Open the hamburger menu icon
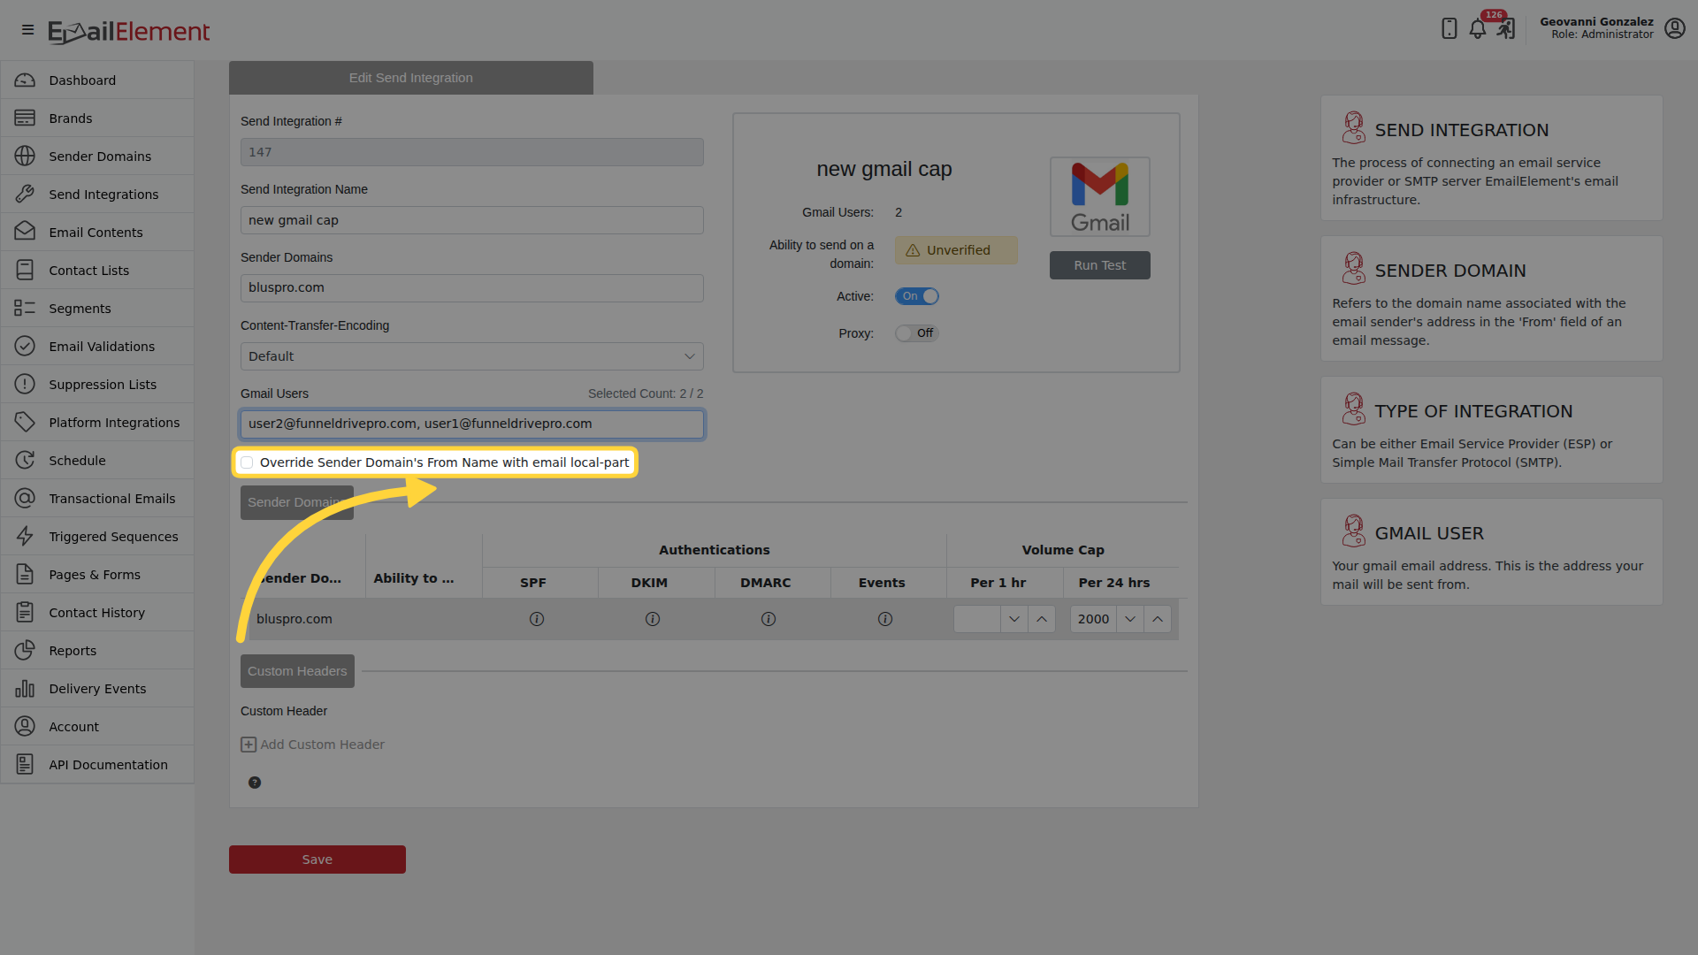The height and width of the screenshot is (955, 1698). (x=27, y=30)
